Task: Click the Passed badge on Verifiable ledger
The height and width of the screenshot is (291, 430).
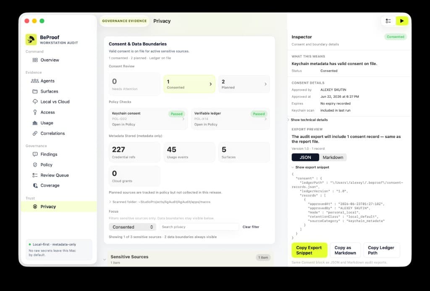Action: [259, 114]
